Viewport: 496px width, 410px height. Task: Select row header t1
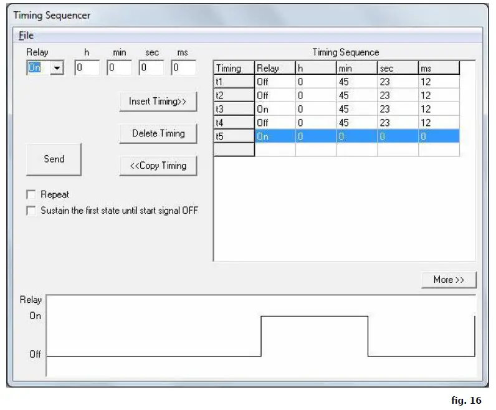click(x=234, y=82)
